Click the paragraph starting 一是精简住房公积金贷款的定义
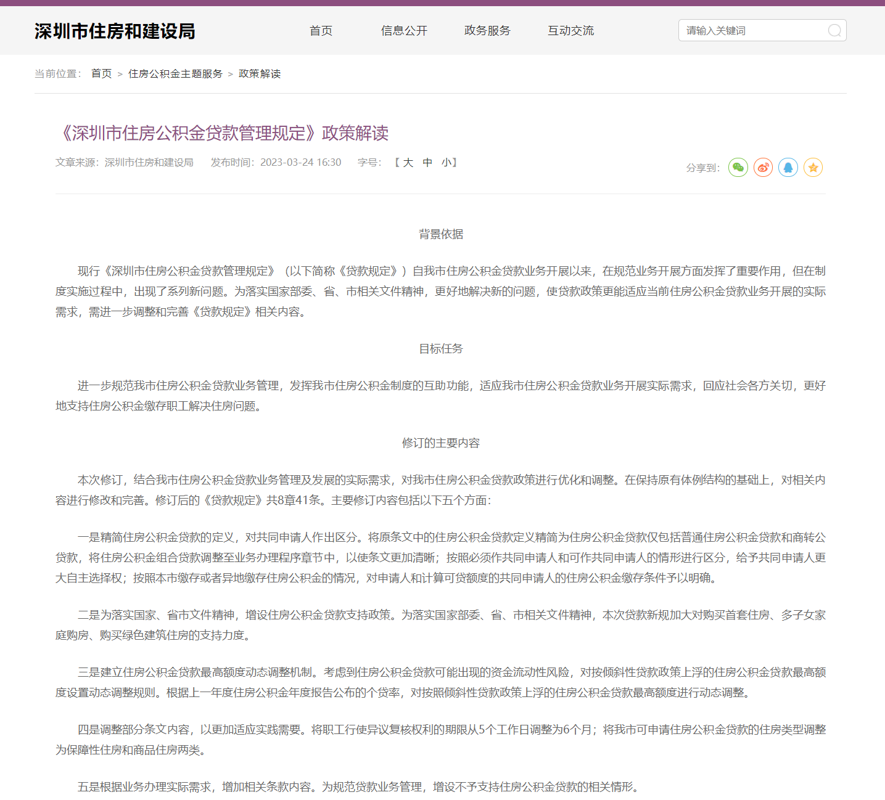 point(441,558)
